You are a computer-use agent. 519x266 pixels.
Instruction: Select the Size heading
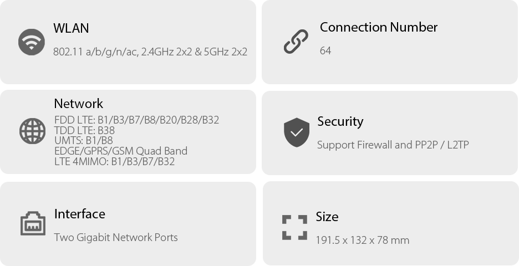tap(327, 217)
